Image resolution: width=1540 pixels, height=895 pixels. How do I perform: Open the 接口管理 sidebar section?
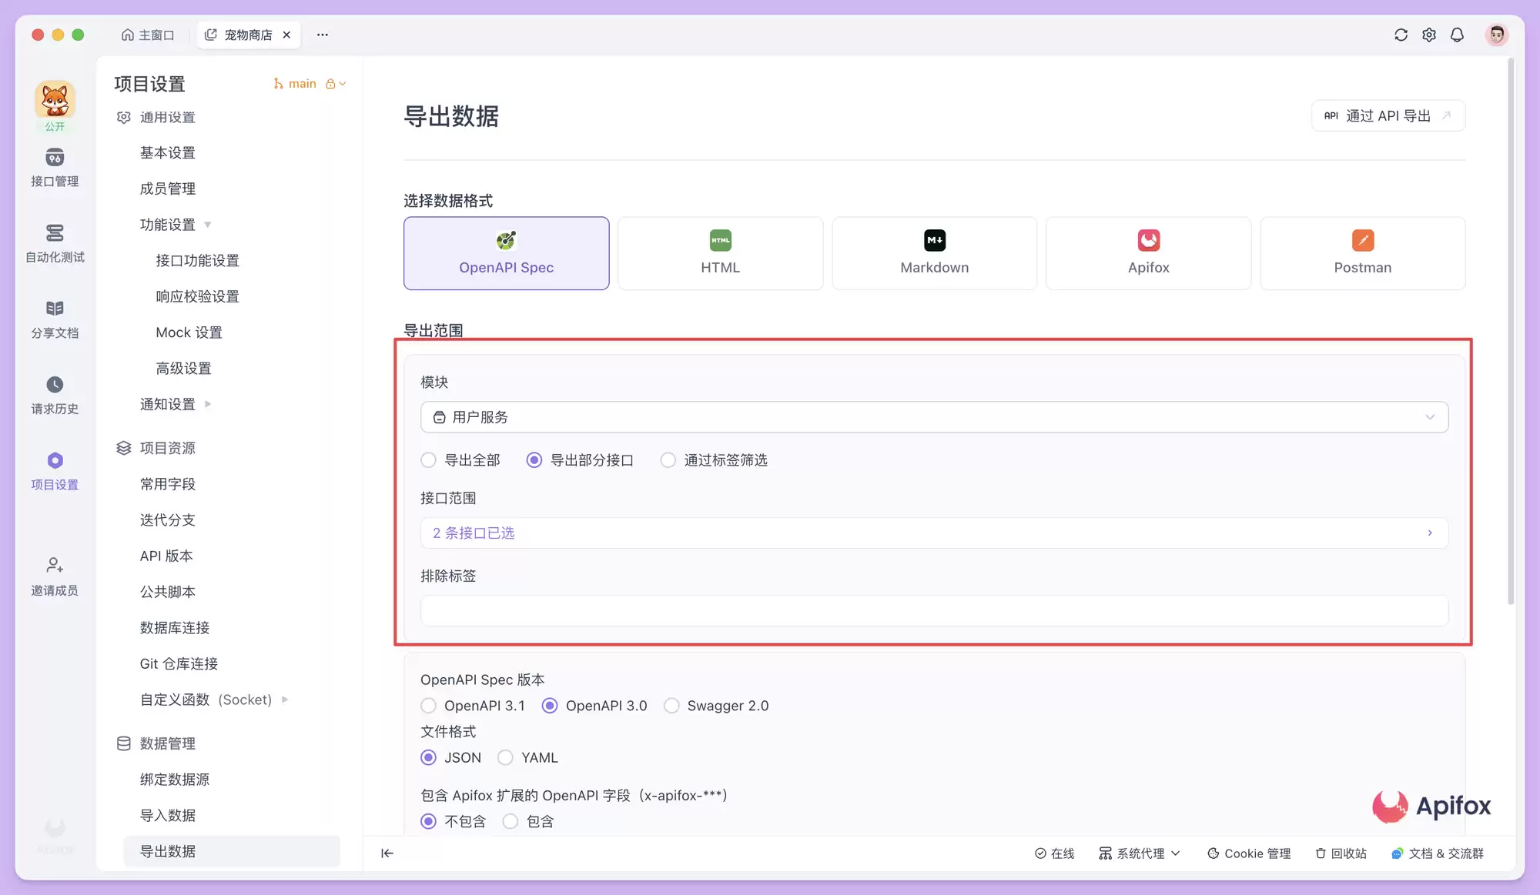click(x=55, y=167)
